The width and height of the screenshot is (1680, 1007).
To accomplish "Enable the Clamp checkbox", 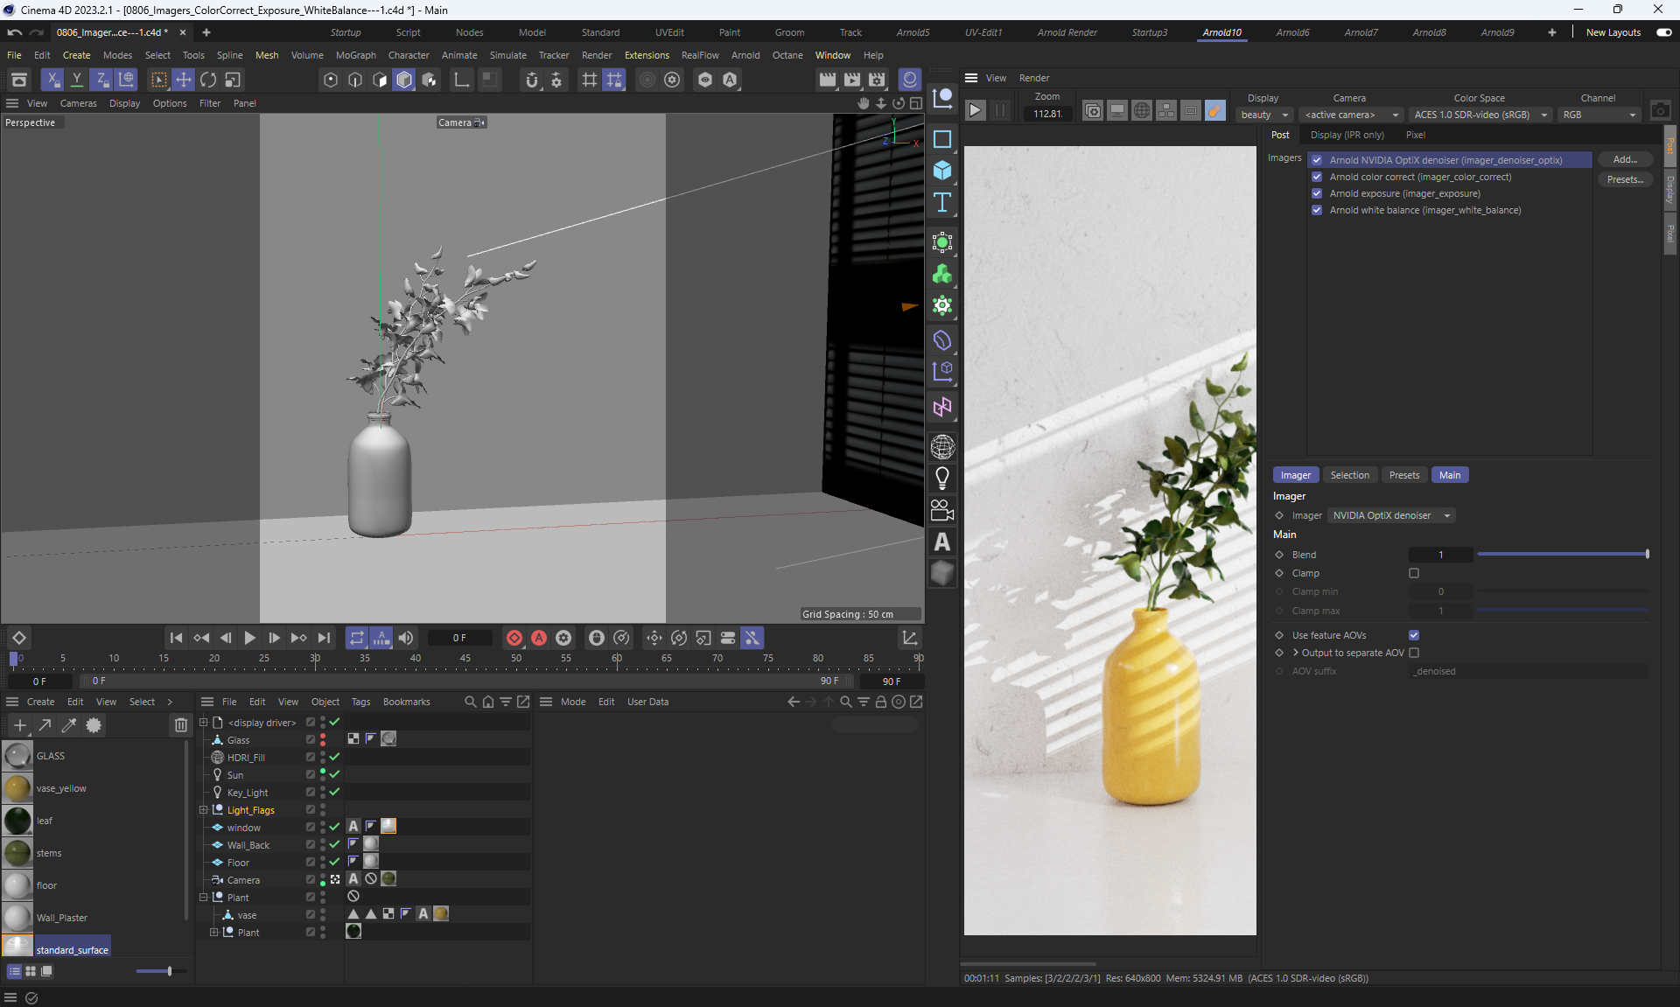I will click(x=1414, y=573).
